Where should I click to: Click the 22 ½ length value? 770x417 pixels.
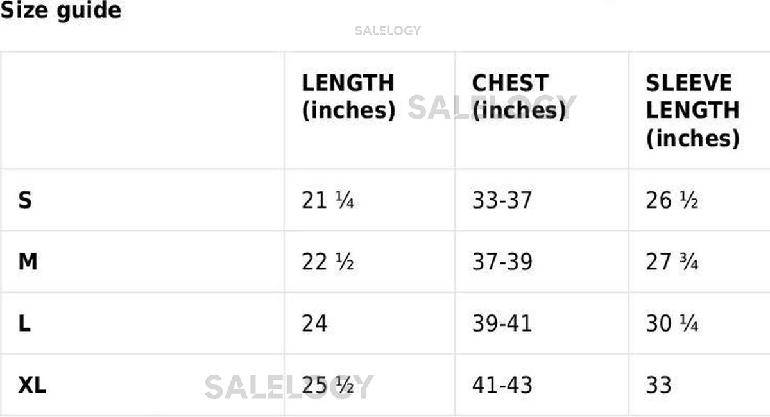[x=328, y=262]
